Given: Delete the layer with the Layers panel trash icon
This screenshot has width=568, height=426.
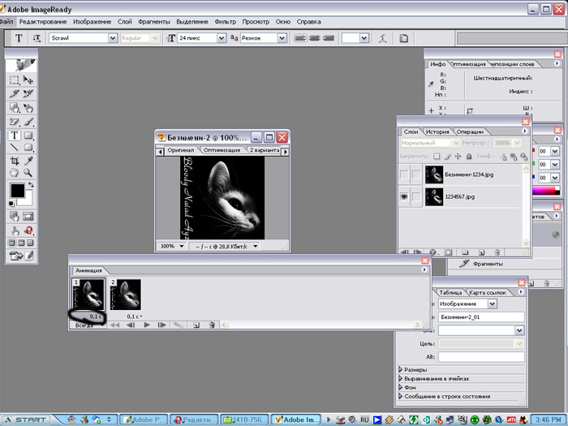Looking at the screenshot, I should [x=497, y=252].
